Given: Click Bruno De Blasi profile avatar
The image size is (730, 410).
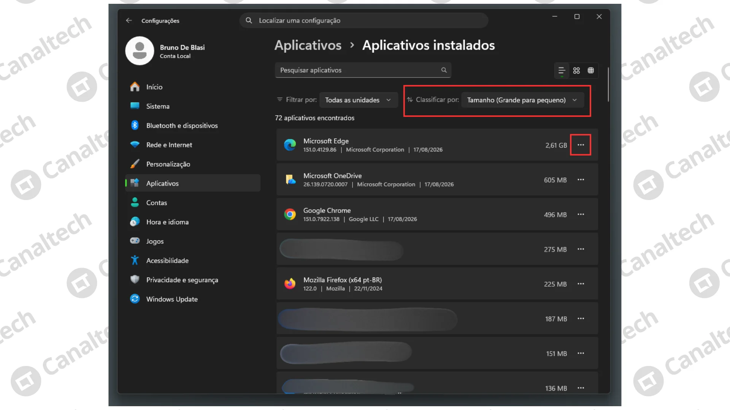Looking at the screenshot, I should click(x=140, y=51).
